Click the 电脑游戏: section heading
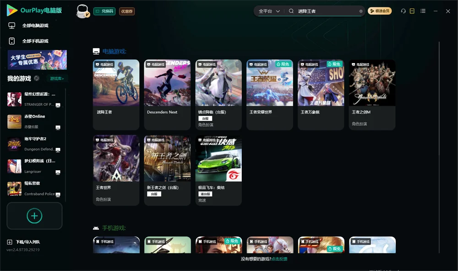Screen dimensions: 458x271 click(114, 52)
